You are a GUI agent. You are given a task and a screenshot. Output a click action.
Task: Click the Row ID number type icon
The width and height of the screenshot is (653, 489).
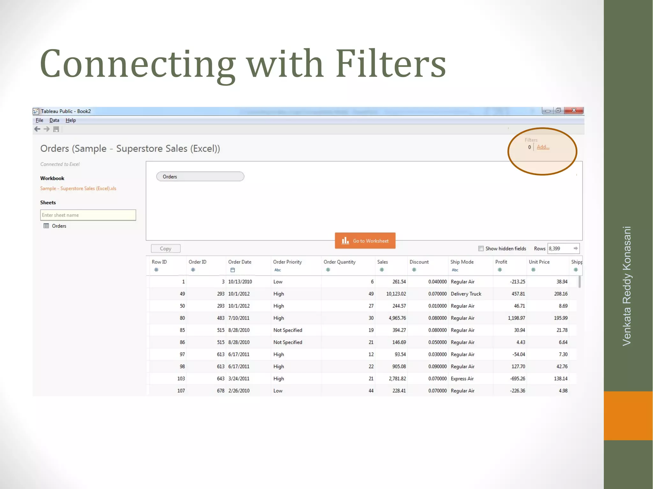(x=156, y=270)
